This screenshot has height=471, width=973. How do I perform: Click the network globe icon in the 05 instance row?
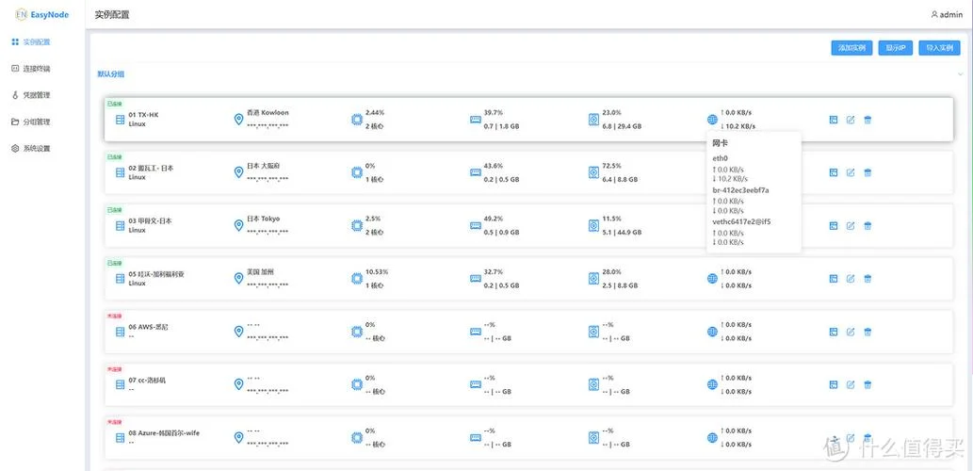(712, 279)
